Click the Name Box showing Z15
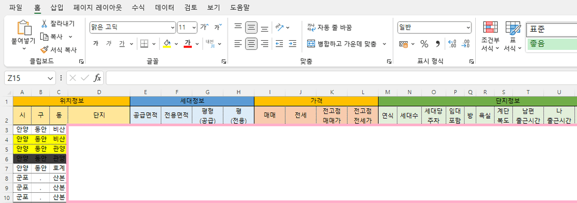This screenshot has width=577, height=203. 26,78
